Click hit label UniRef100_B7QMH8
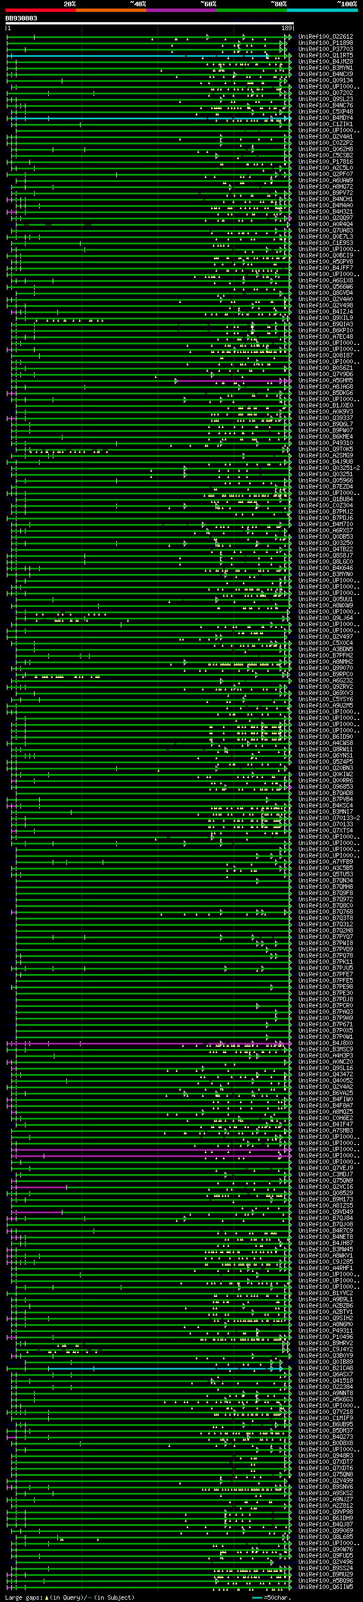Image resolution: width=363 pixels, height=1602 pixels. (x=326, y=887)
